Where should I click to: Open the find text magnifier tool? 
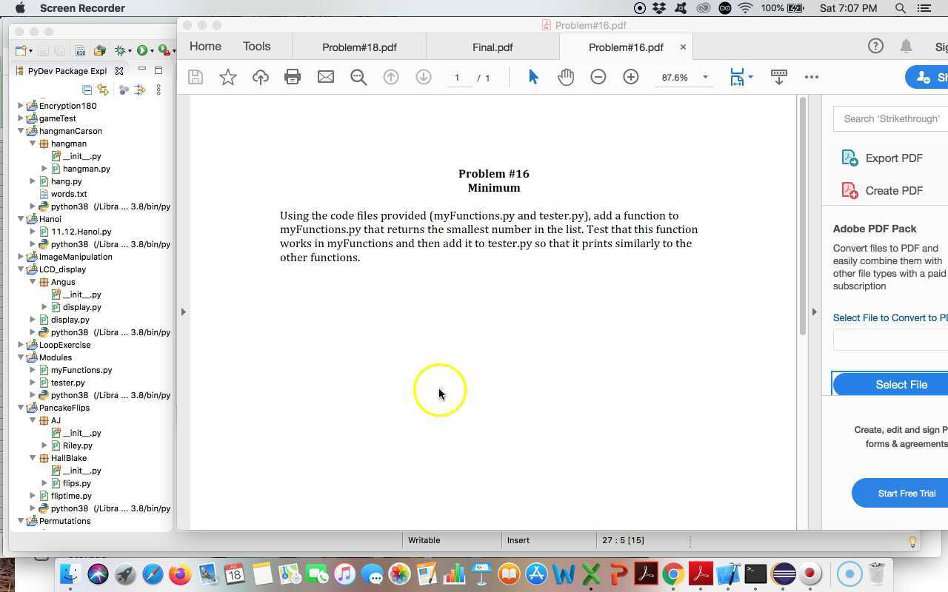(358, 77)
